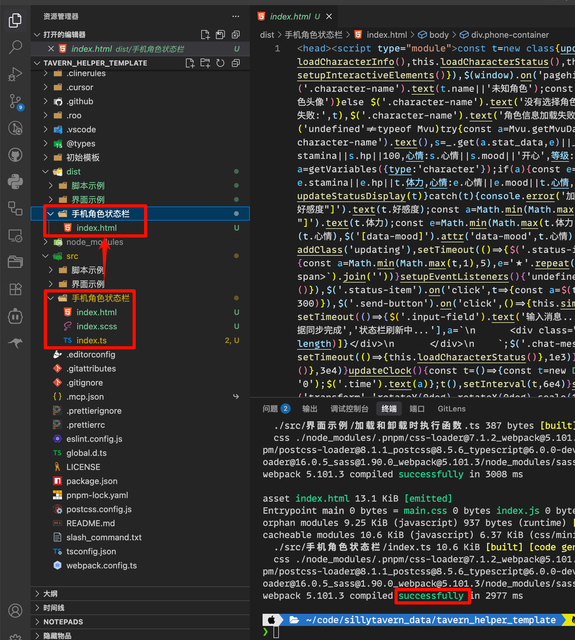Image resolution: width=575 pixels, height=640 pixels.
Task: Switch to the 端口 ports tab
Action: click(417, 409)
